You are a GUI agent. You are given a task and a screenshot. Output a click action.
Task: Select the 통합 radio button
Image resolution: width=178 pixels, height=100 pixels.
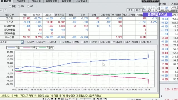[10, 6]
